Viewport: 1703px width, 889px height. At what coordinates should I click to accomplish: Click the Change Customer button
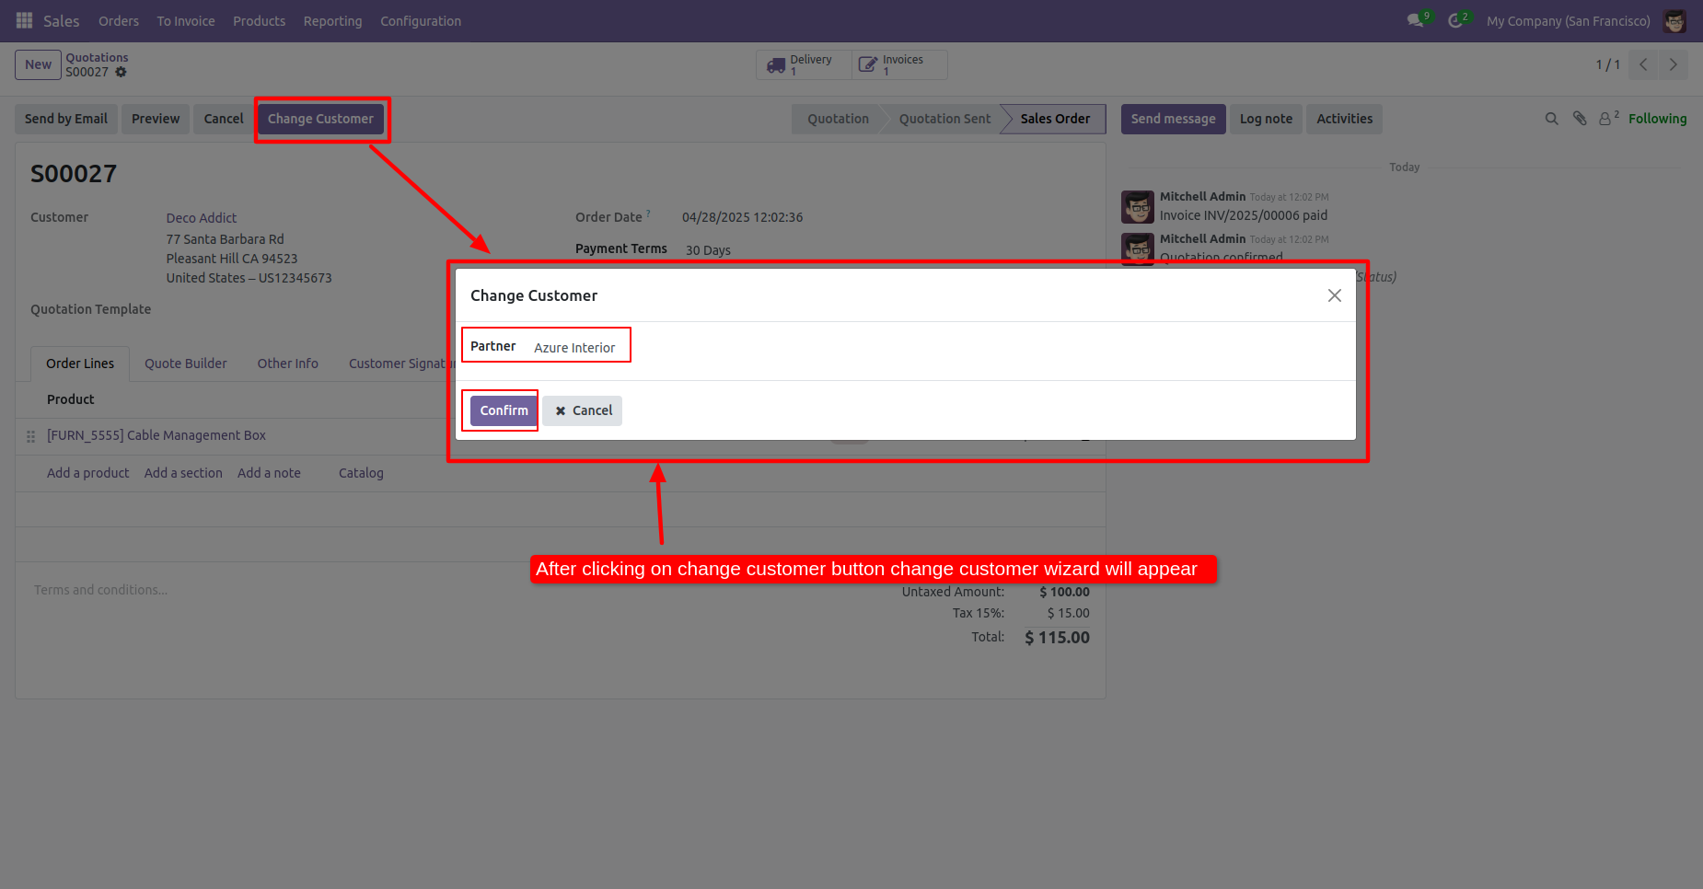point(320,119)
